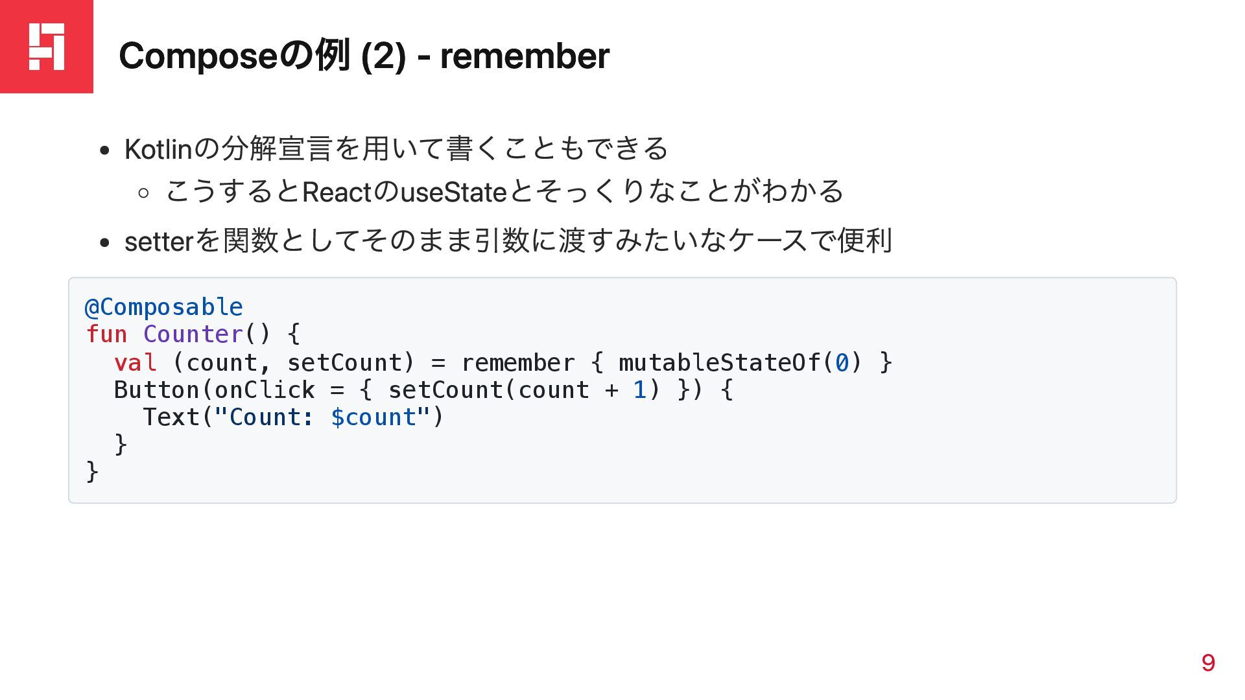Click the "Count: $count" string literal
Viewport: 1245px width, 700px height.
click(x=322, y=417)
